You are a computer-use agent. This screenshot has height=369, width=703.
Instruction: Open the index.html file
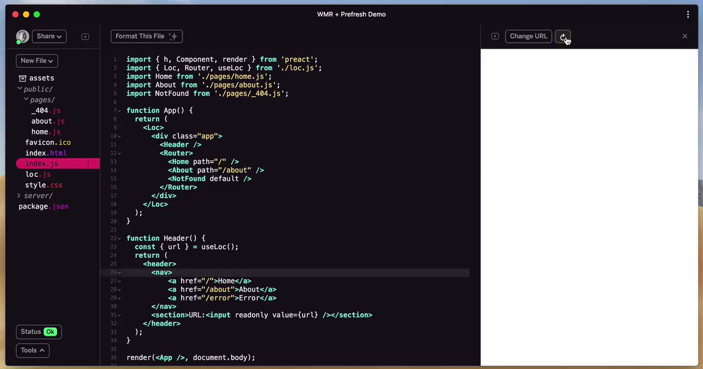pyautogui.click(x=46, y=153)
